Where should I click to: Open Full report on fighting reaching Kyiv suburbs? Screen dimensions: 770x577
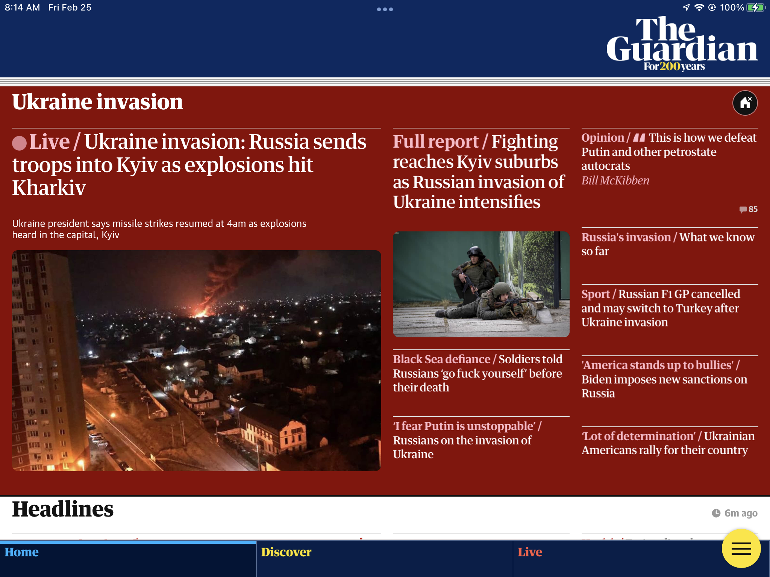pos(479,172)
